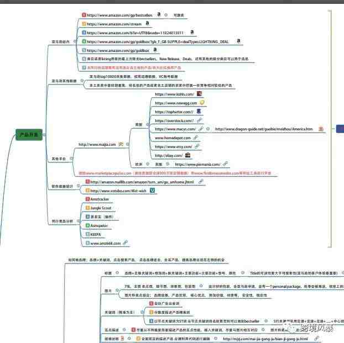Open the www.amazon.com/stream link

(114, 24)
